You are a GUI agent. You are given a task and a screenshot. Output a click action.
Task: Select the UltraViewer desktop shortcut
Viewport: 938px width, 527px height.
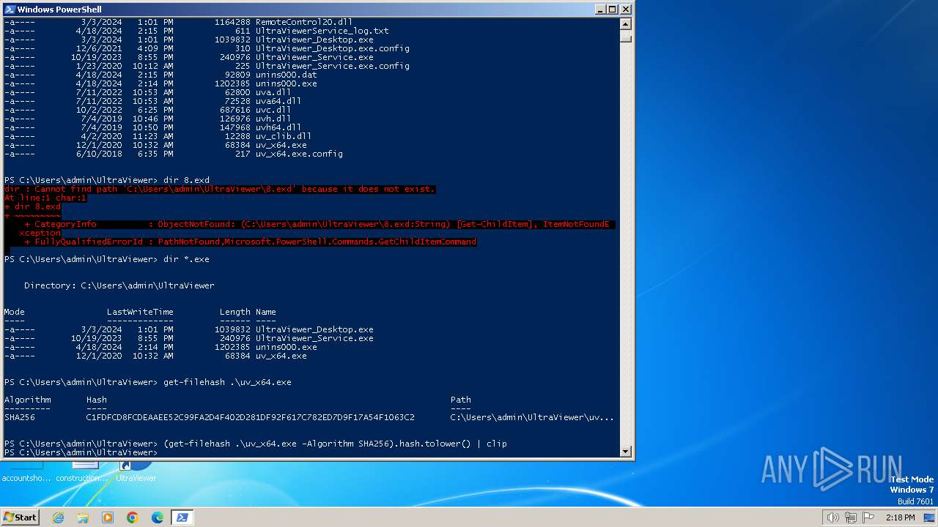coord(136,471)
